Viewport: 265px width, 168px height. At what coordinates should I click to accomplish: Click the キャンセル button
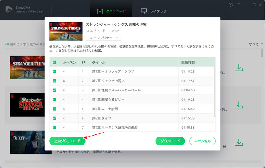tap(203, 141)
